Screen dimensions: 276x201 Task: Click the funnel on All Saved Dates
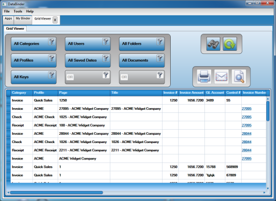pos(106,58)
